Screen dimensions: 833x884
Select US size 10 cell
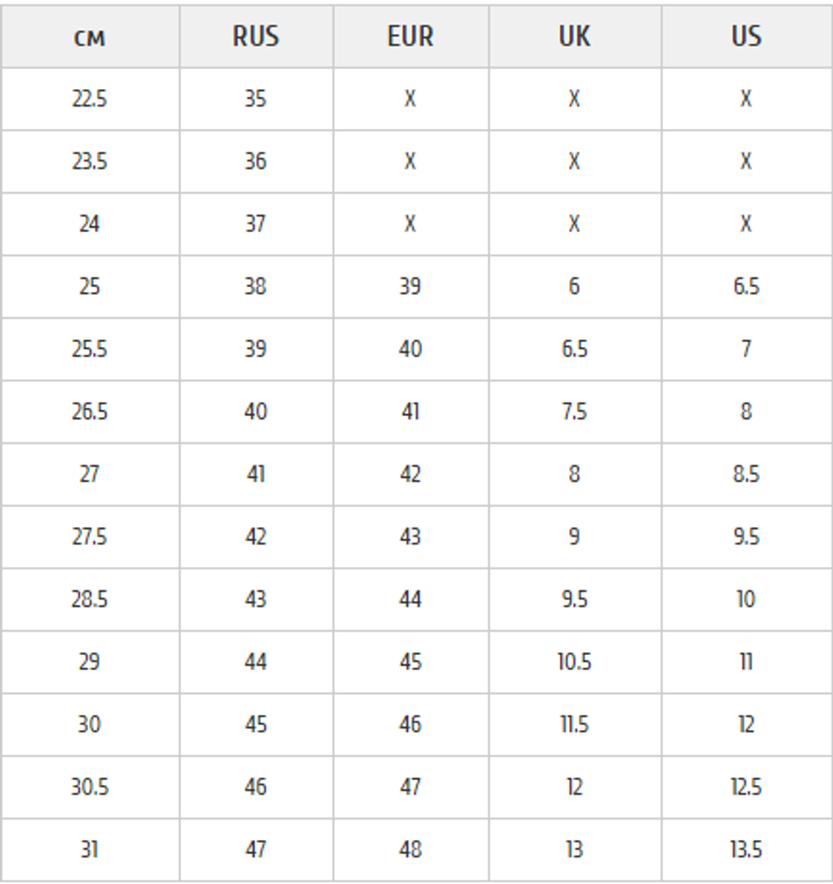746,599
